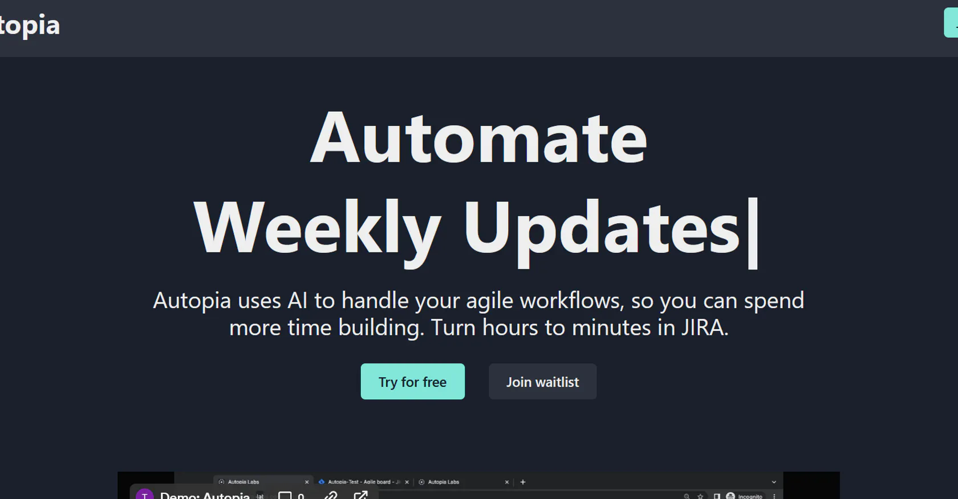Open the comments icon on demo video
958x499 pixels.
(285, 496)
